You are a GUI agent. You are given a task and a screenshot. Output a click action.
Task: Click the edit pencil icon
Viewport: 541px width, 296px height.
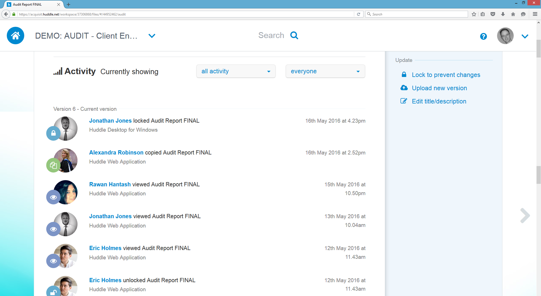point(404,101)
